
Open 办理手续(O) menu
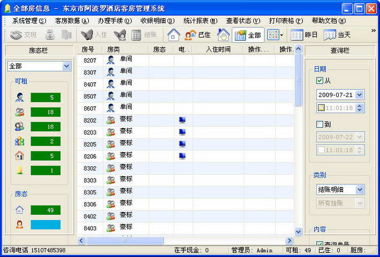point(115,21)
